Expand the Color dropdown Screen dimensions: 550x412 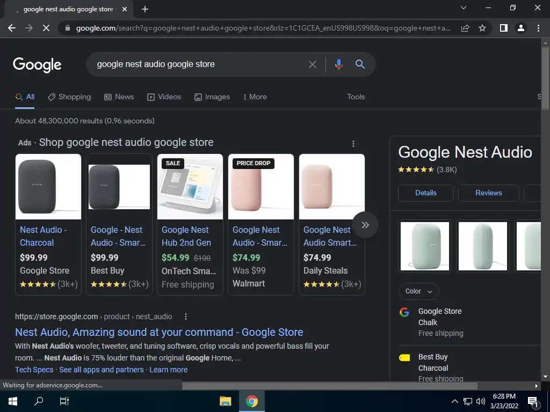418,291
